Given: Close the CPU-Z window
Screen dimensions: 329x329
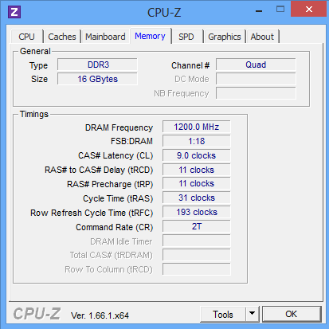Looking at the screenshot, I should (309, 9).
